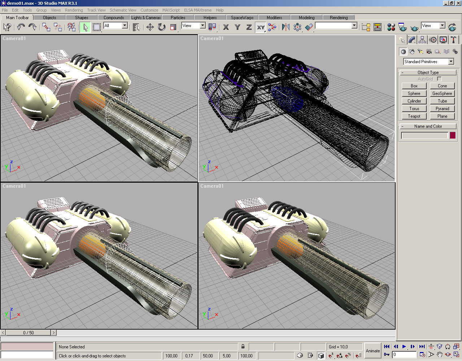Viewport: 462px width, 361px height.
Task: Activate the Pan hand viewport tool
Action: pyautogui.click(x=440, y=355)
